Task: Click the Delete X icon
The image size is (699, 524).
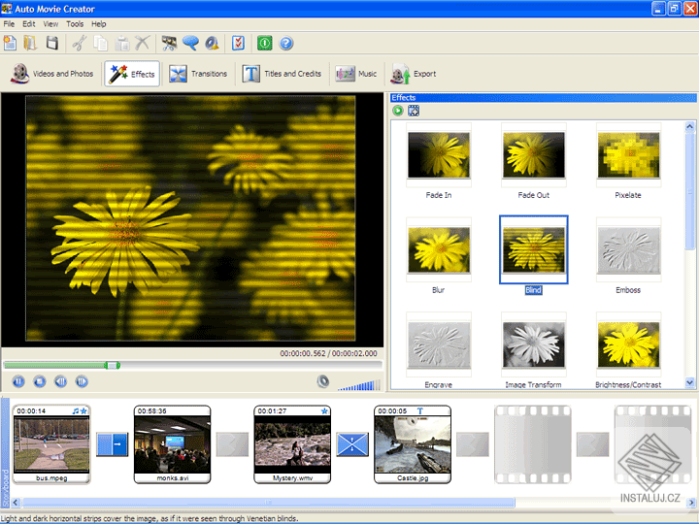Action: (x=143, y=44)
